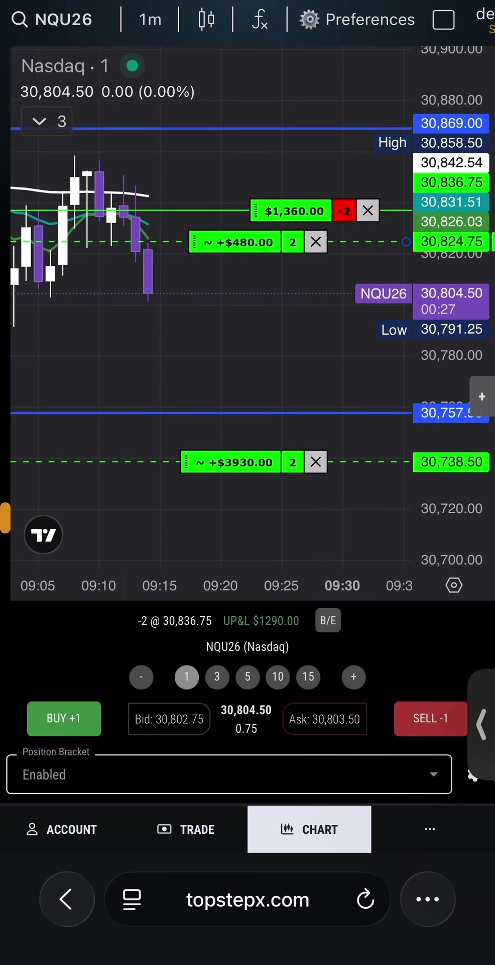
Task: Open the browser tabs icon
Action: 132,900
